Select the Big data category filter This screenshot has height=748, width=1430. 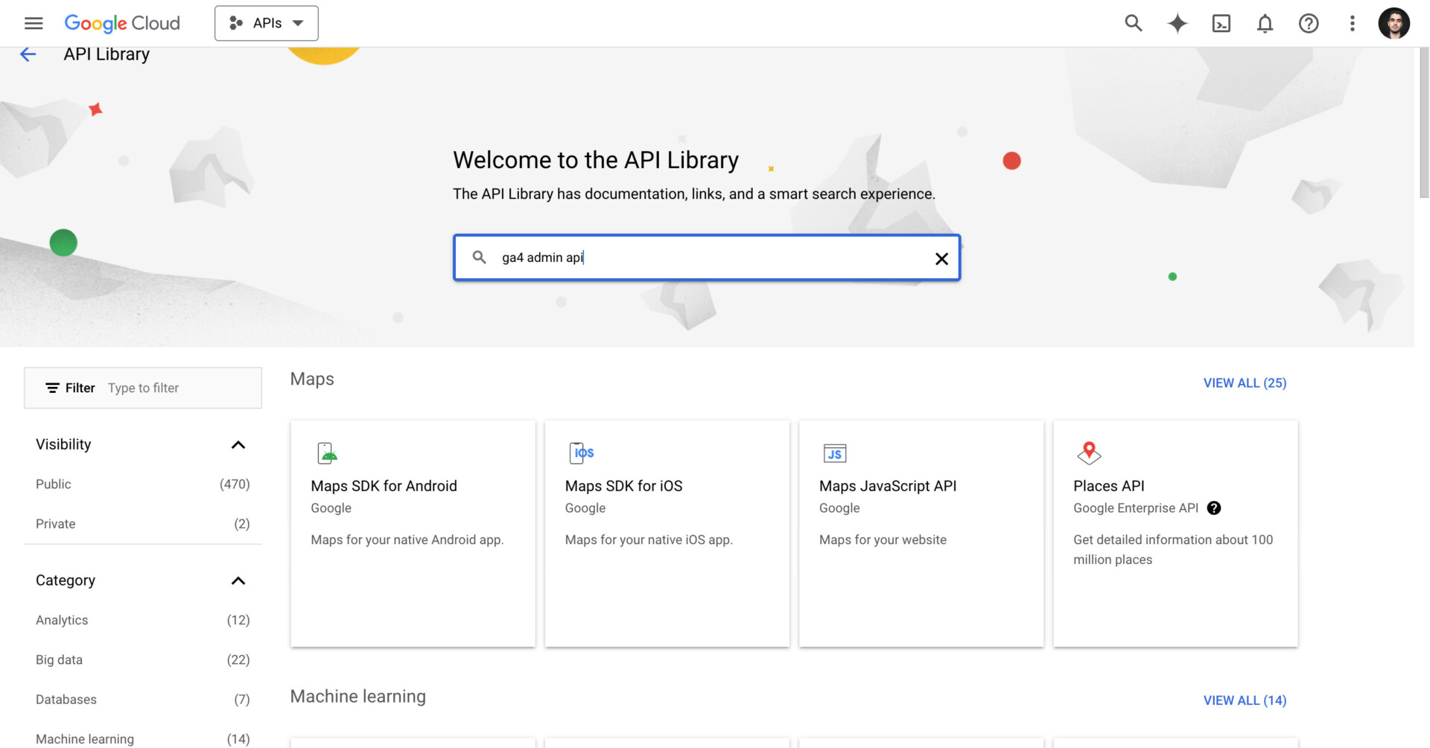[59, 660]
